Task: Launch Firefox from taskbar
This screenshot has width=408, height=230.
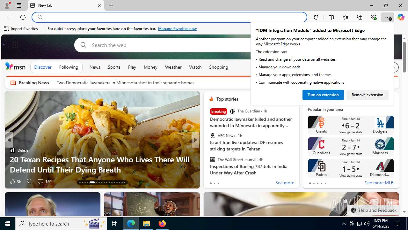Action: (x=162, y=224)
